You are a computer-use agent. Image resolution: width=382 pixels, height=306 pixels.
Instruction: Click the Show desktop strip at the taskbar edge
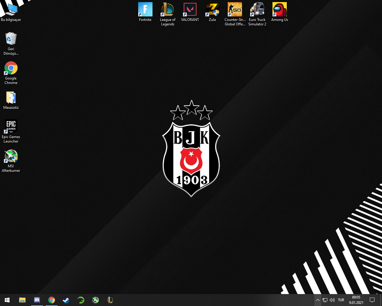[381, 300]
